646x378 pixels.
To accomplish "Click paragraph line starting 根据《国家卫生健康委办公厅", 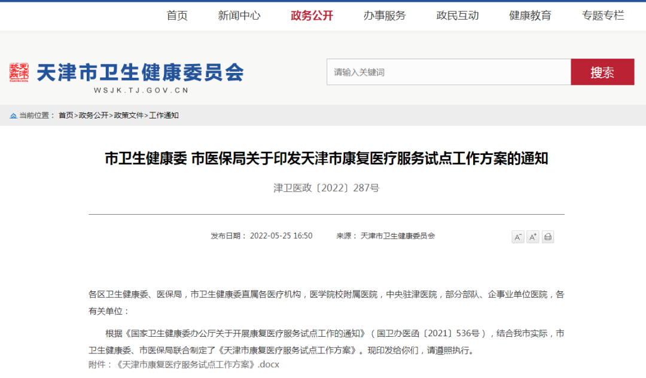I will point(334,334).
